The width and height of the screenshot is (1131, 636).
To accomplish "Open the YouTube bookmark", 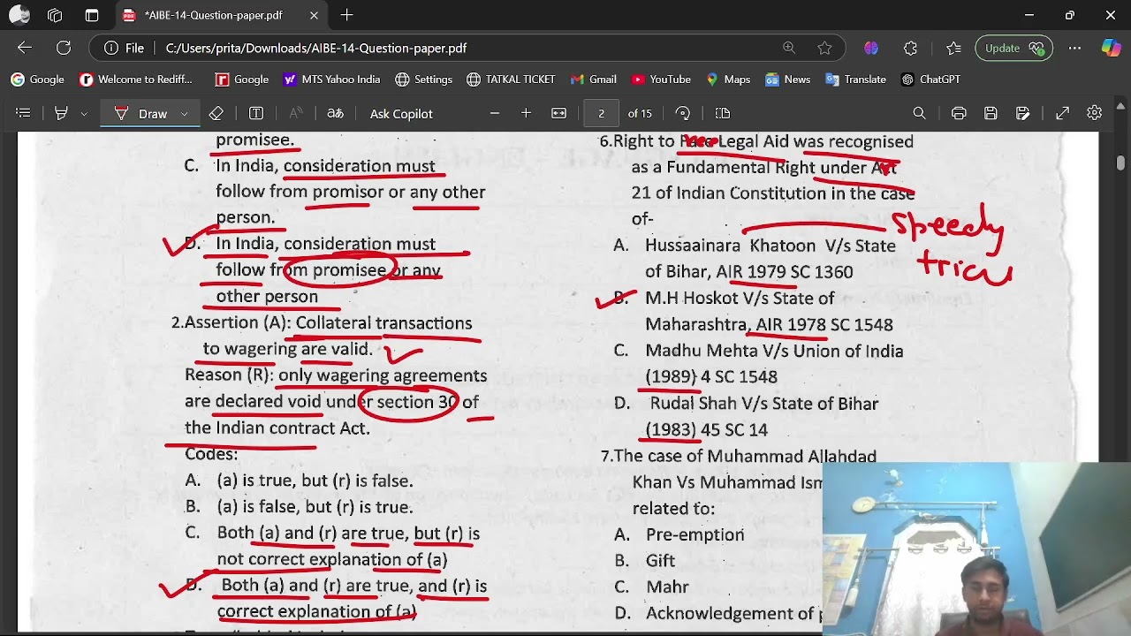I will click(661, 79).
